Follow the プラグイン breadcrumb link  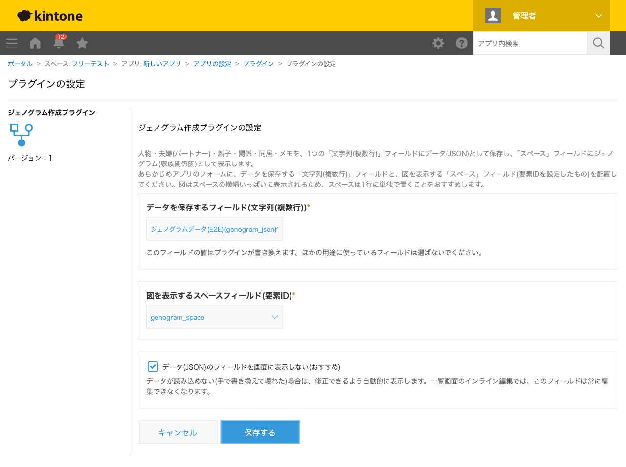pyautogui.click(x=259, y=64)
